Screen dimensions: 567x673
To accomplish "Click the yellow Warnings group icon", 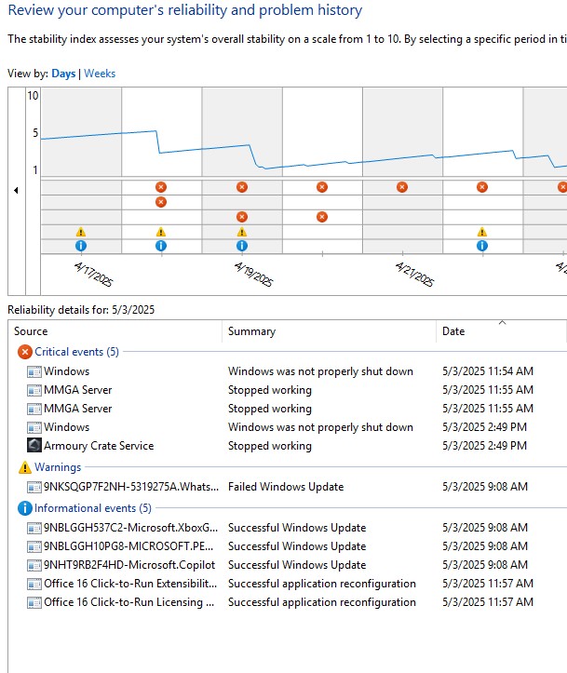I will coord(25,467).
